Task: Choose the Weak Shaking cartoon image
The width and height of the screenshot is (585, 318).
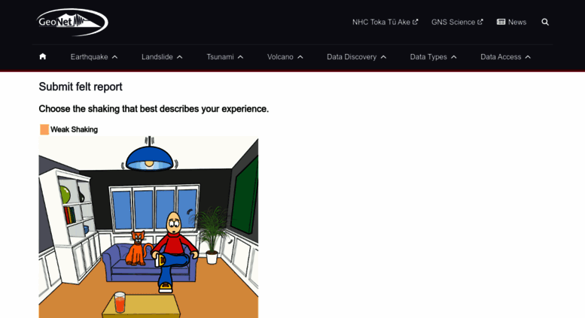Action: point(148,227)
